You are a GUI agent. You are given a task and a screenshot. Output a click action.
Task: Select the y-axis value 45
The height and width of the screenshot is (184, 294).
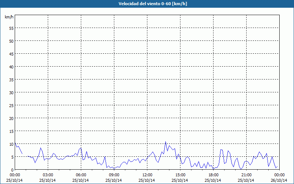[x=11, y=54]
